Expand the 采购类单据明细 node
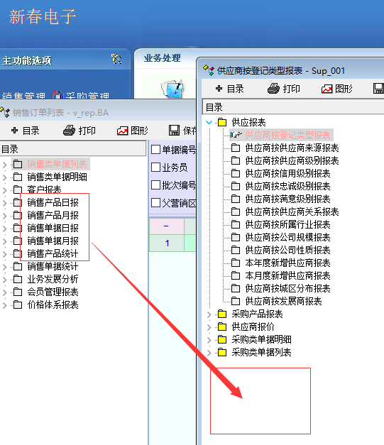Image resolution: width=384 pixels, height=445 pixels. 209,340
